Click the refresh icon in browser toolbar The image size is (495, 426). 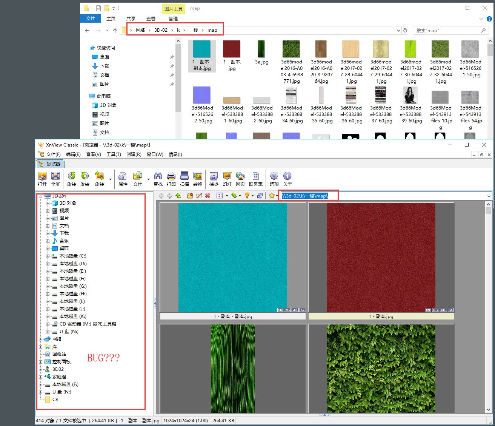(260, 196)
